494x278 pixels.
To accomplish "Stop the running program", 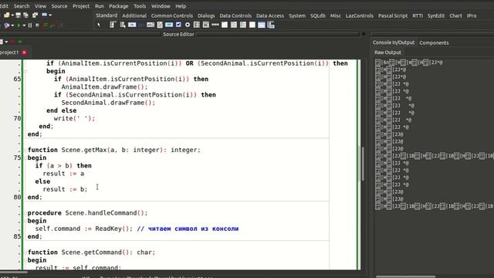I will click(x=38, y=25).
